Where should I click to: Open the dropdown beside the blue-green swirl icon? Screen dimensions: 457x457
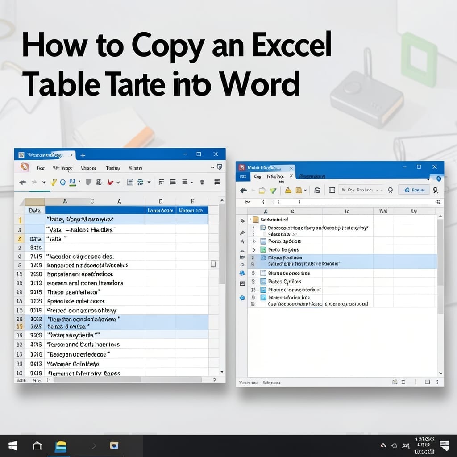click(149, 182)
